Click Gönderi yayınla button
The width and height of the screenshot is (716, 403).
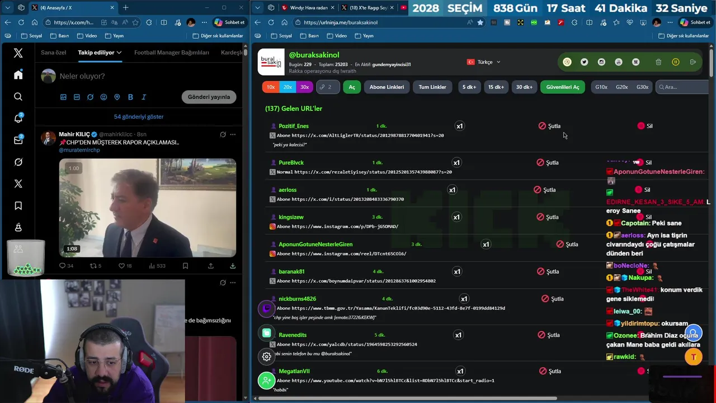point(209,97)
